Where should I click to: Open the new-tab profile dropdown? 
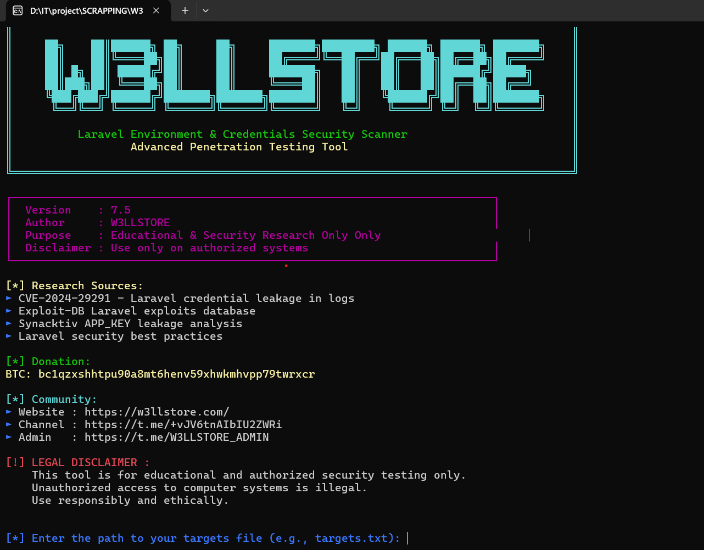(x=206, y=10)
